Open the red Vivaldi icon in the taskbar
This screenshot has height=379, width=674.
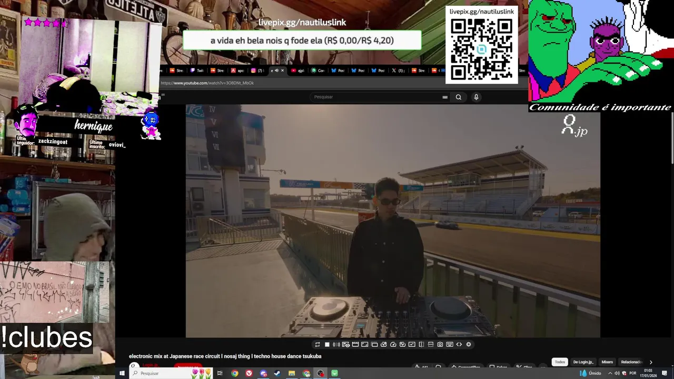249,373
